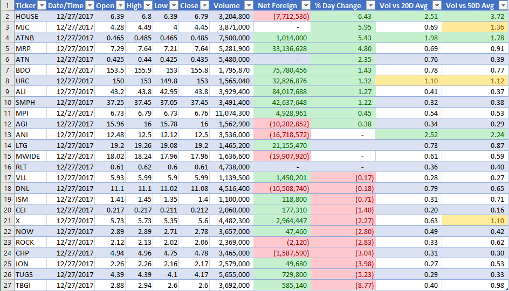The height and width of the screenshot is (291, 509).
Task: Open the High column filter dropdown
Action: (148, 5)
